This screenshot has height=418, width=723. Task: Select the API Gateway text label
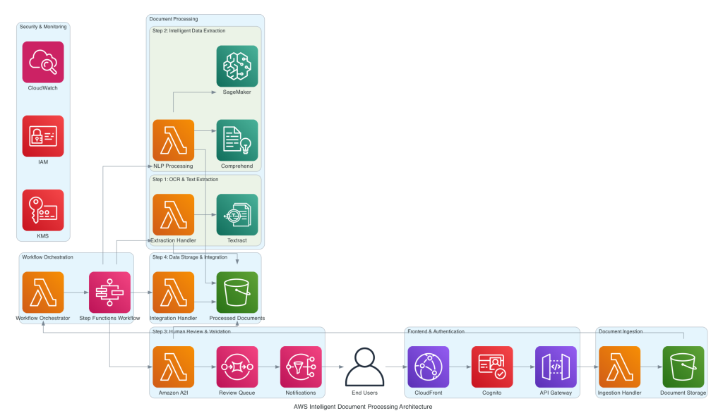point(556,393)
